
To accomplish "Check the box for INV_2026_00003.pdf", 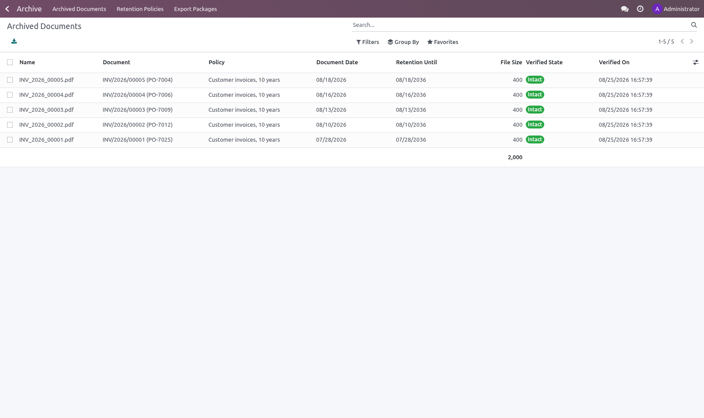I will click(10, 110).
